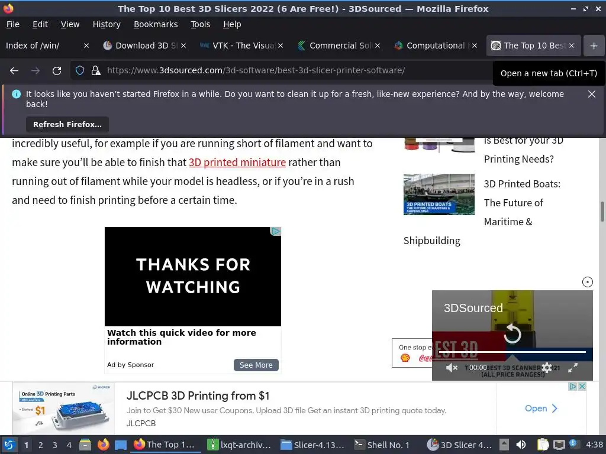Dismiss the Firefox refresh notification bar
This screenshot has width=606, height=454.
(x=591, y=94)
